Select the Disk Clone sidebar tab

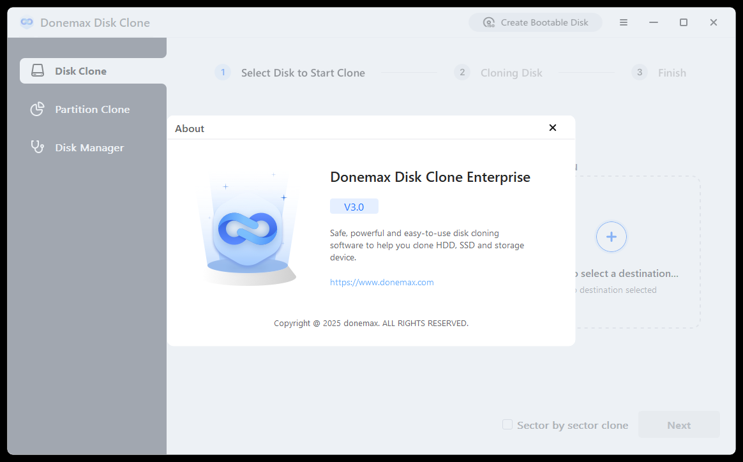click(93, 71)
